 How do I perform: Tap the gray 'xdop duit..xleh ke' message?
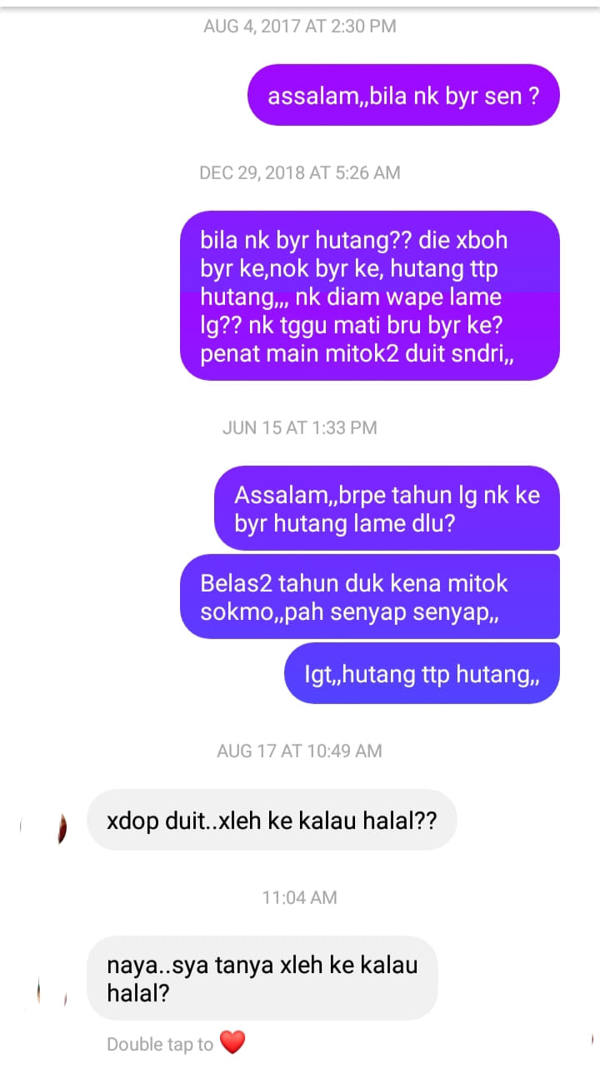point(272,820)
